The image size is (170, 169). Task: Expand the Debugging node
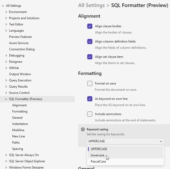[6, 55]
